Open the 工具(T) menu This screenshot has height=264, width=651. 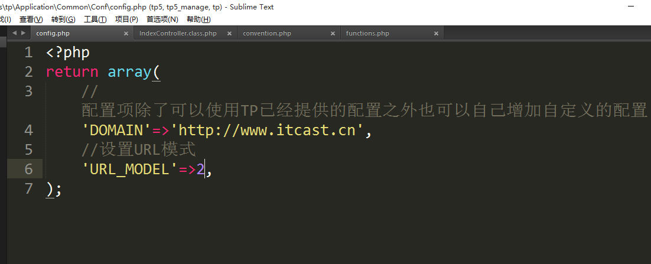pyautogui.click(x=95, y=19)
